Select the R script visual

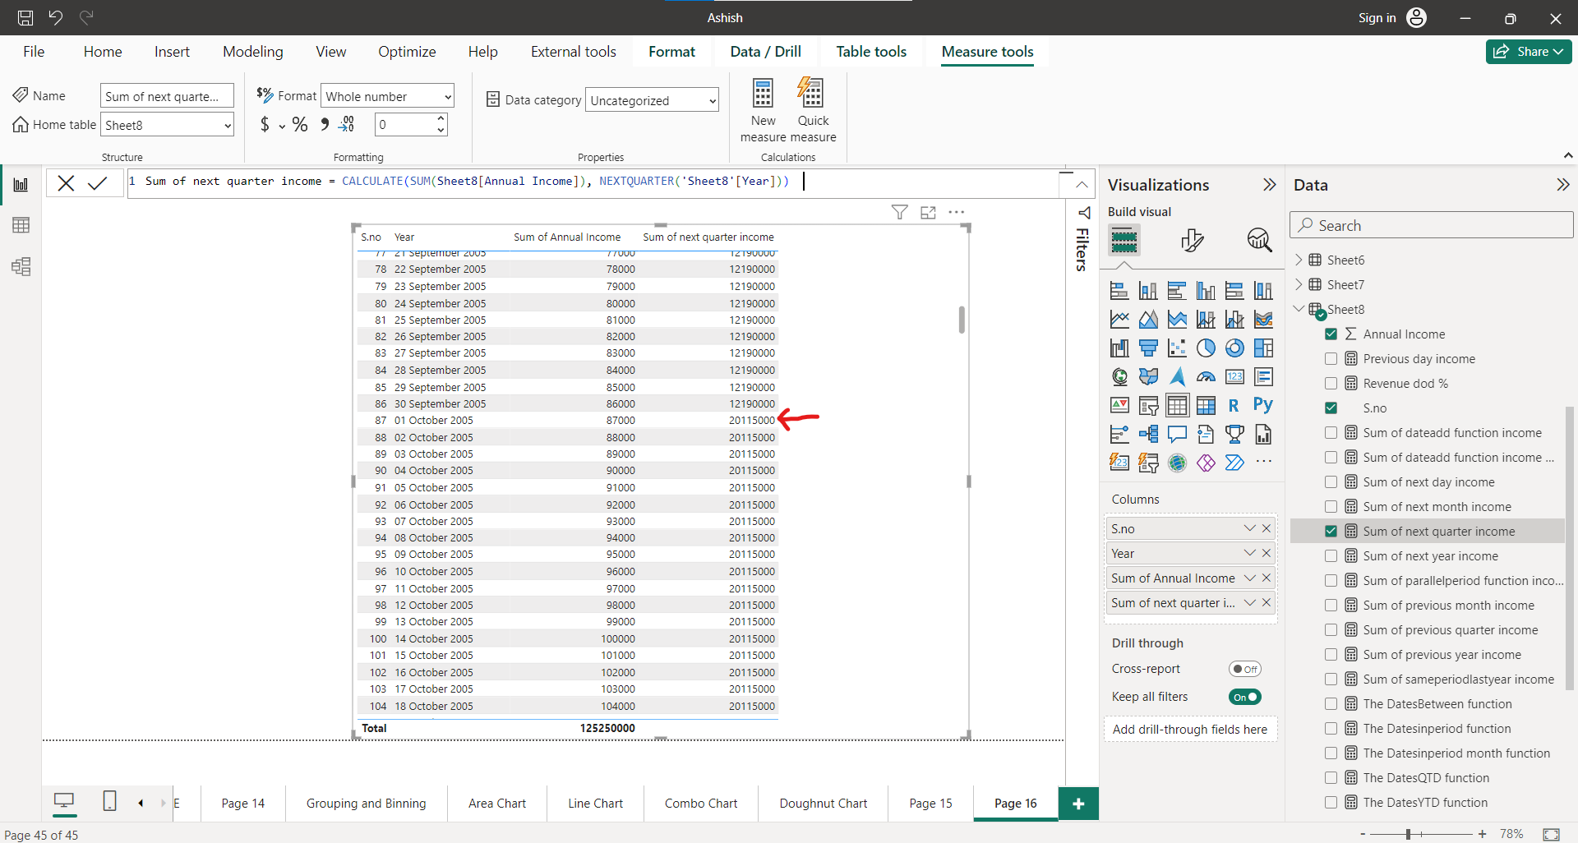tap(1234, 404)
